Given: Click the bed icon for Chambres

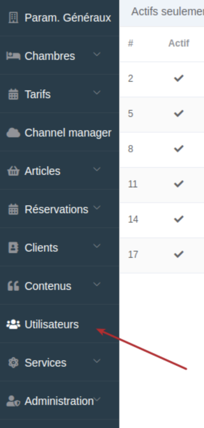Looking at the screenshot, I should 13,56.
